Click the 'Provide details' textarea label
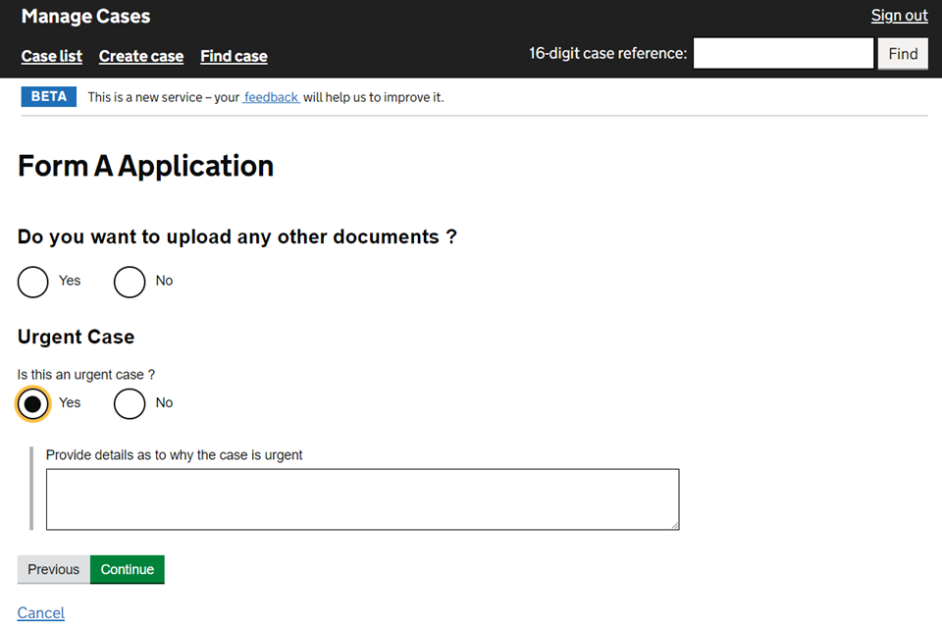Viewport: 942px width, 628px height. (175, 455)
